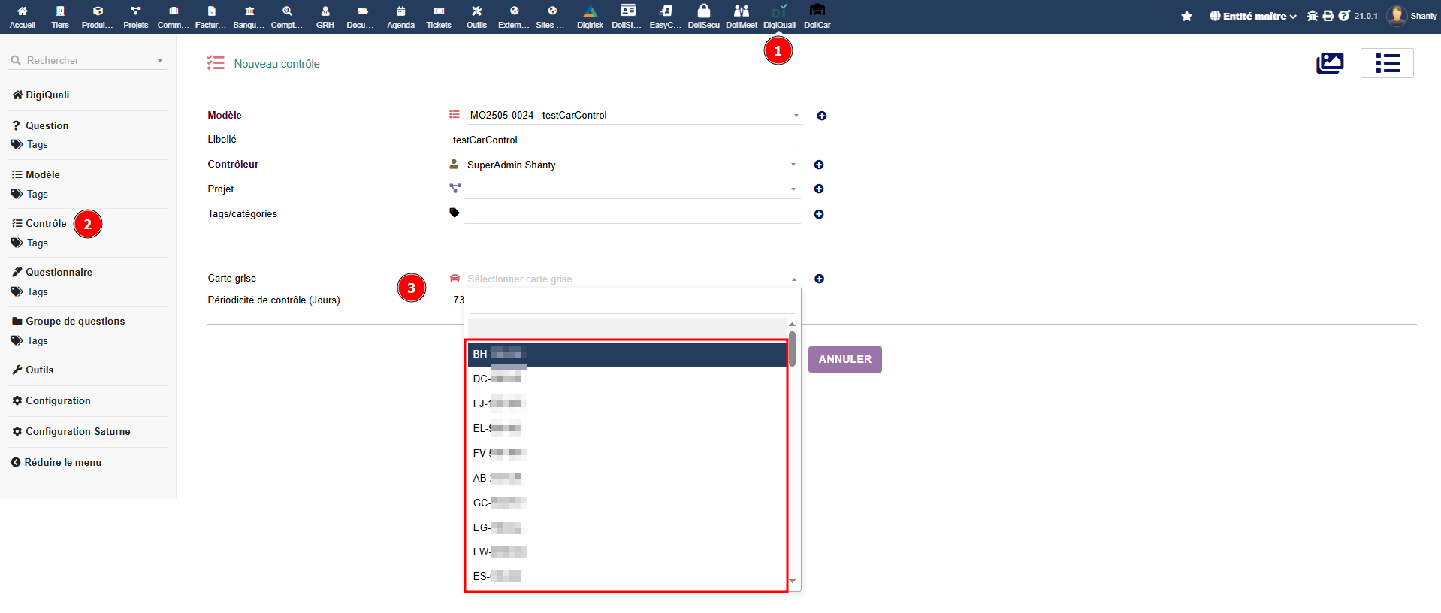Open the DoliCar module

point(817,17)
